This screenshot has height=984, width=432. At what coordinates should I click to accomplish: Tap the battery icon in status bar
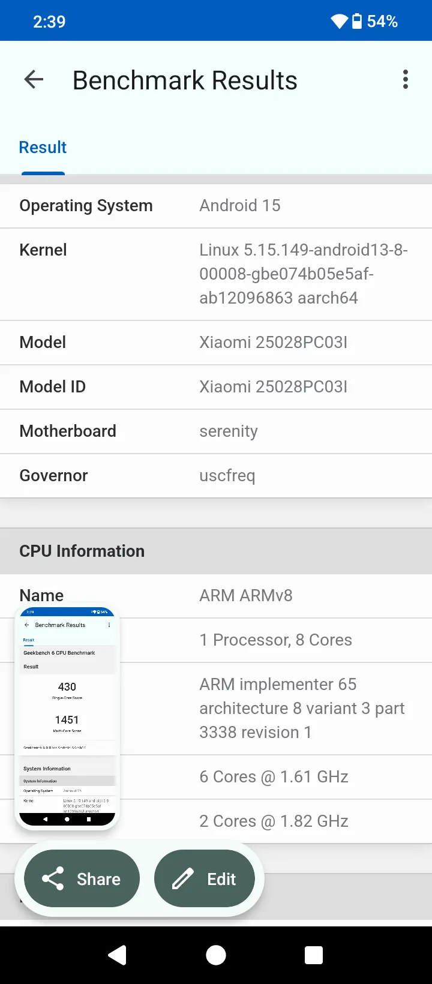[x=357, y=22]
